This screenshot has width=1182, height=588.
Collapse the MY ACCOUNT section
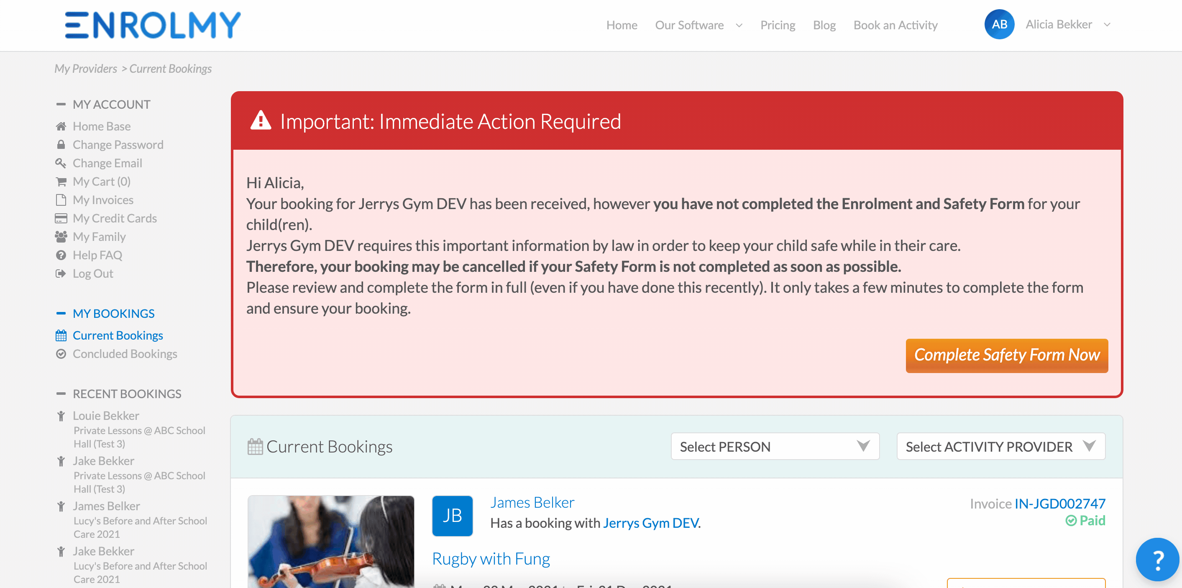[61, 104]
